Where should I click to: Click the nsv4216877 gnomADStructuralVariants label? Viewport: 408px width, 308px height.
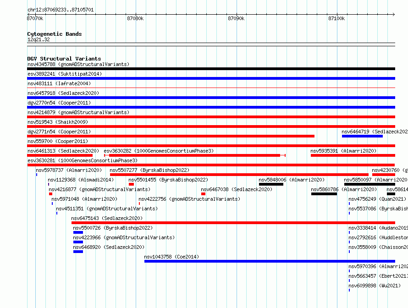pyautogui.click(x=99, y=189)
